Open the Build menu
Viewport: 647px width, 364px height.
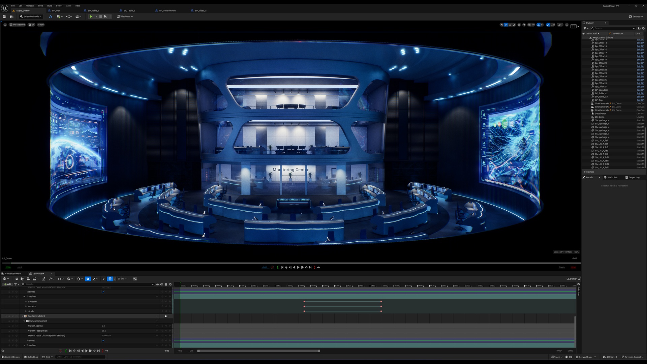point(50,6)
